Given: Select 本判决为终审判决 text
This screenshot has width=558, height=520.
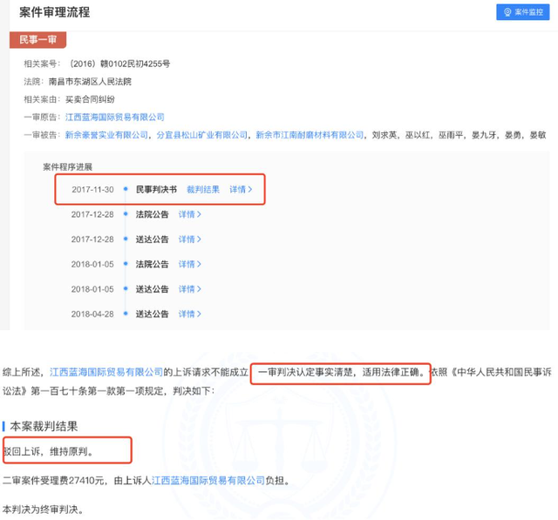Looking at the screenshot, I should click(44, 510).
